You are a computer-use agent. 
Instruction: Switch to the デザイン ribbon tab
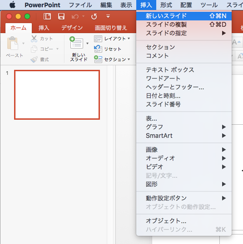click(x=72, y=28)
